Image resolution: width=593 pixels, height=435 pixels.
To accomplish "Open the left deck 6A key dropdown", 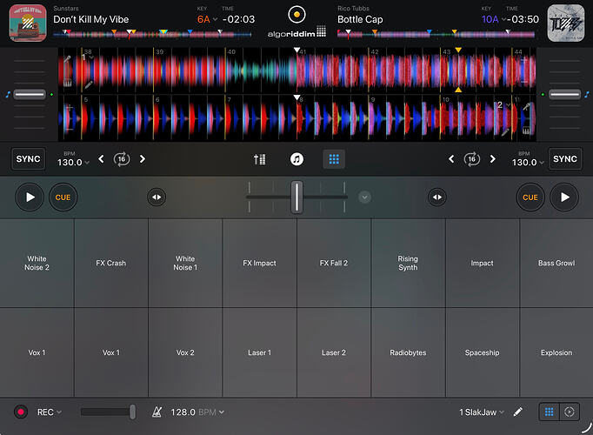I will (207, 19).
